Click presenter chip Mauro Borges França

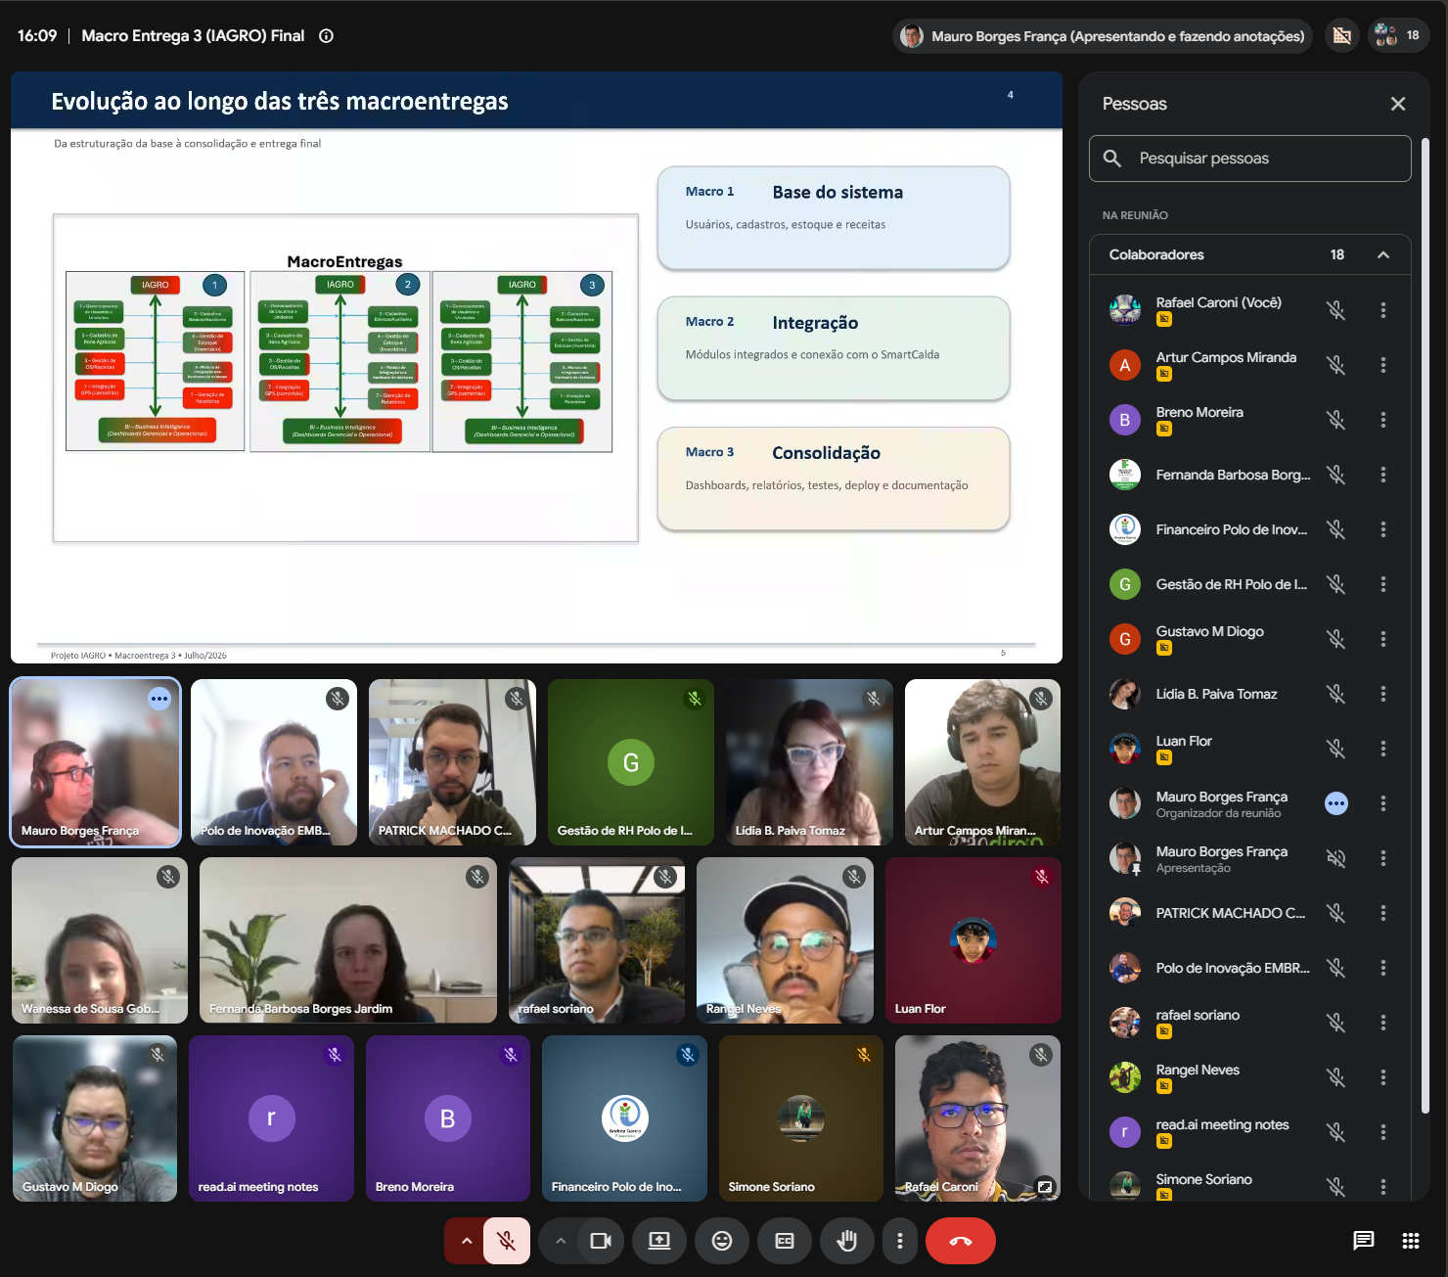click(x=1103, y=36)
